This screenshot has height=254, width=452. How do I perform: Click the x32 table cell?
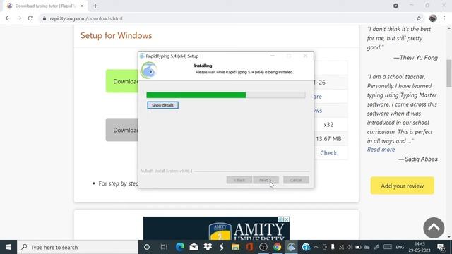pyautogui.click(x=328, y=125)
